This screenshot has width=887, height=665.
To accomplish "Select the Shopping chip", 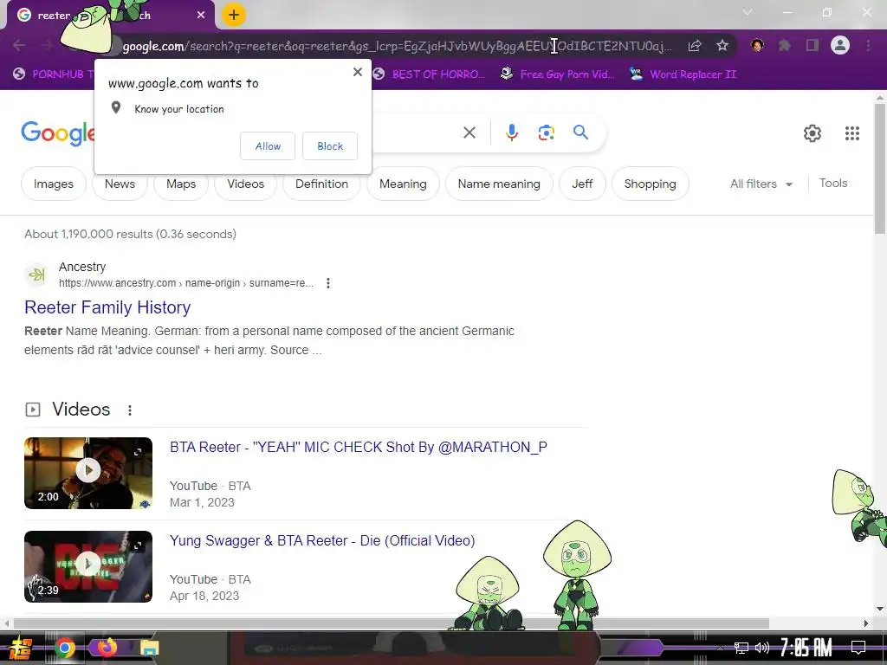I will 650,184.
